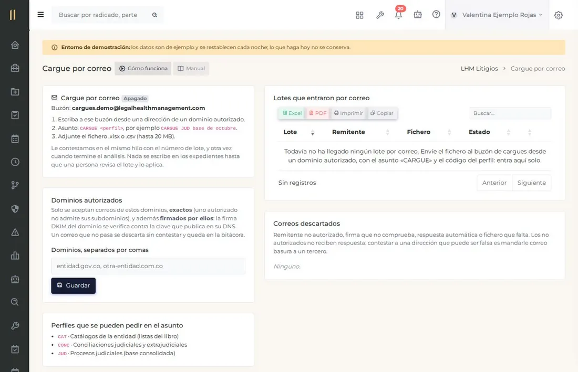The image size is (578, 372).
Task: Open the calendar-check icon in sidebar
Action: pos(15,349)
